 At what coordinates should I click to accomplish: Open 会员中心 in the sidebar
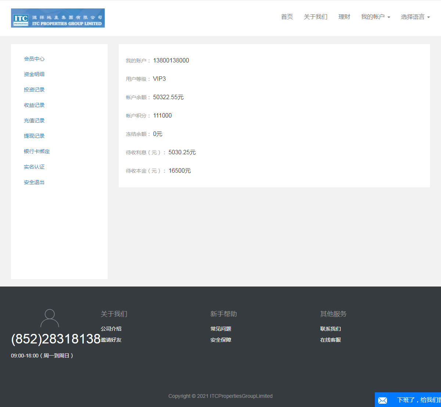[x=34, y=59]
